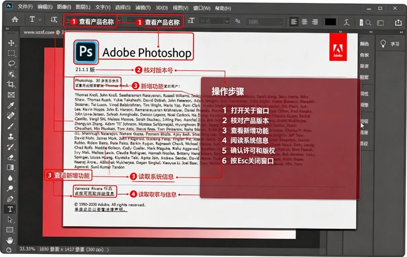The height and width of the screenshot is (257, 407).
Task: Select the Clone Stamp tool
Action: pyautogui.click(x=11, y=136)
